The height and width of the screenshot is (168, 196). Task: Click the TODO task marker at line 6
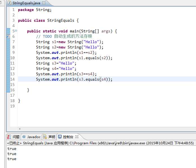tap(8, 36)
